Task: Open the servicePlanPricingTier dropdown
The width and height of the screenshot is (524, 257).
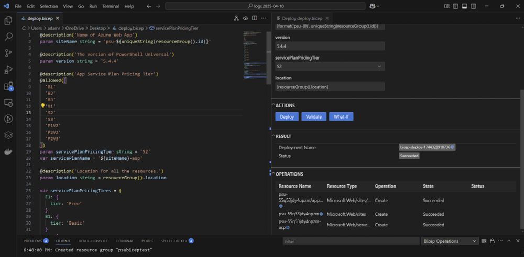Action: (330, 66)
